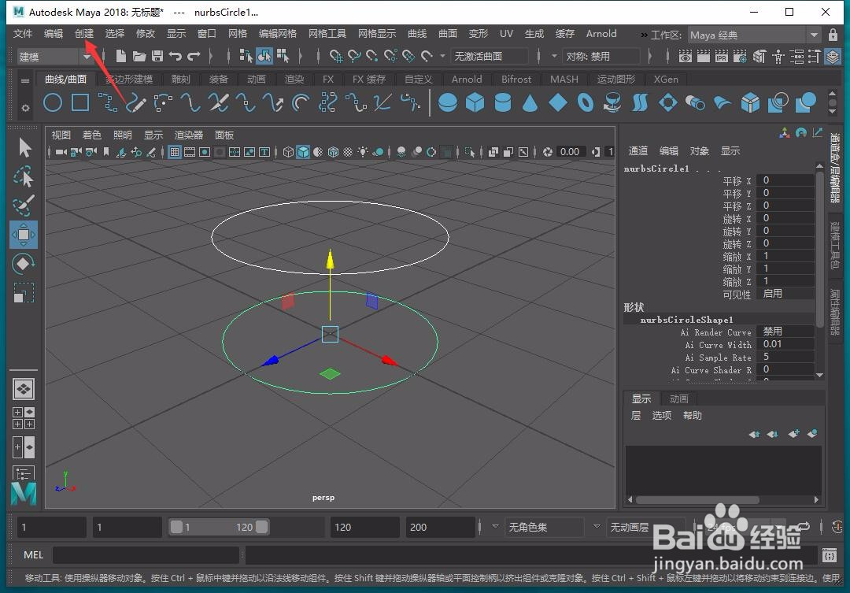Create a NURBS cylinder from shelf
The image size is (850, 593).
pos(502,102)
